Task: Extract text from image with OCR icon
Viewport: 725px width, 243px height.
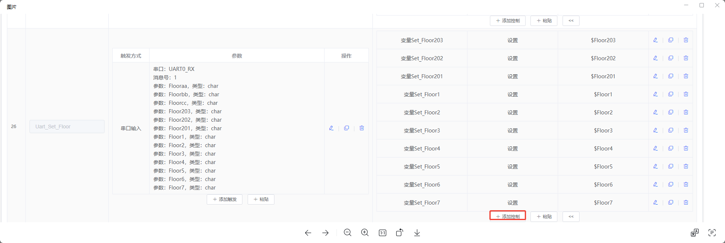Action: pyautogui.click(x=712, y=233)
